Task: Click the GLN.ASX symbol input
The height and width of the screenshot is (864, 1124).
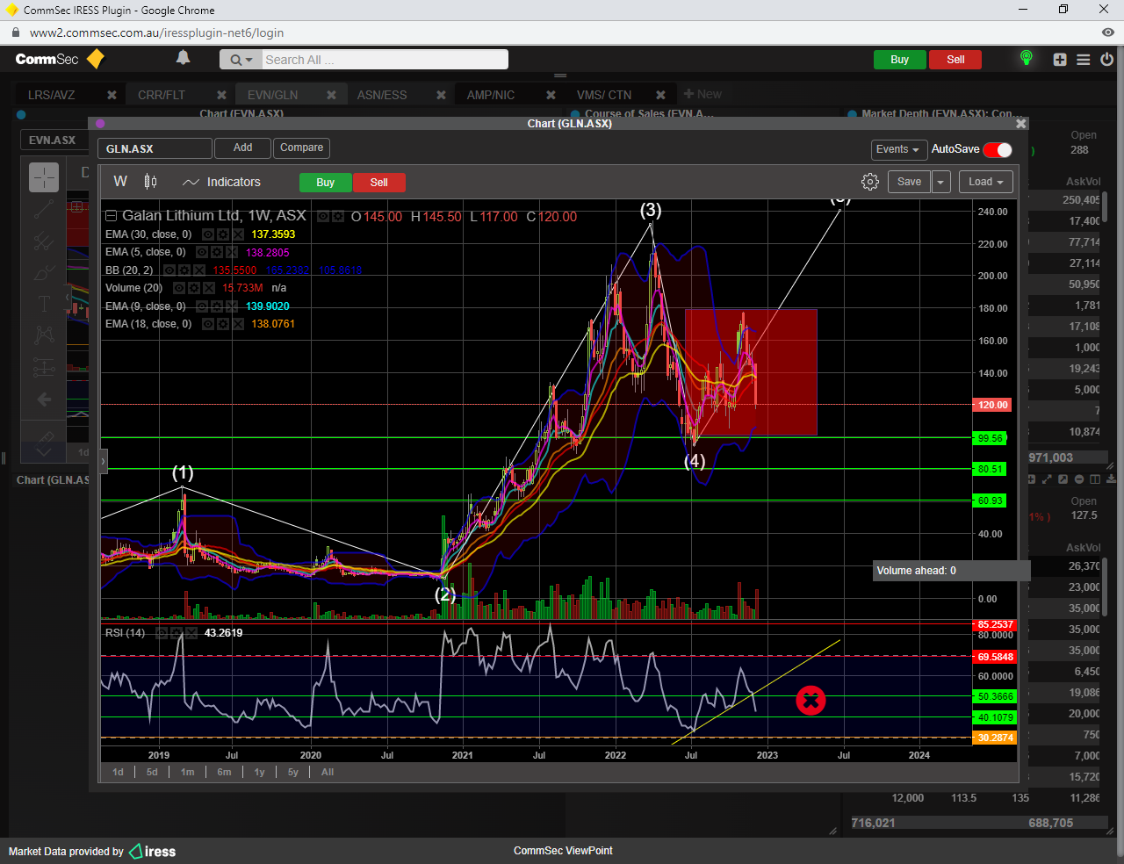Action: pyautogui.click(x=155, y=149)
